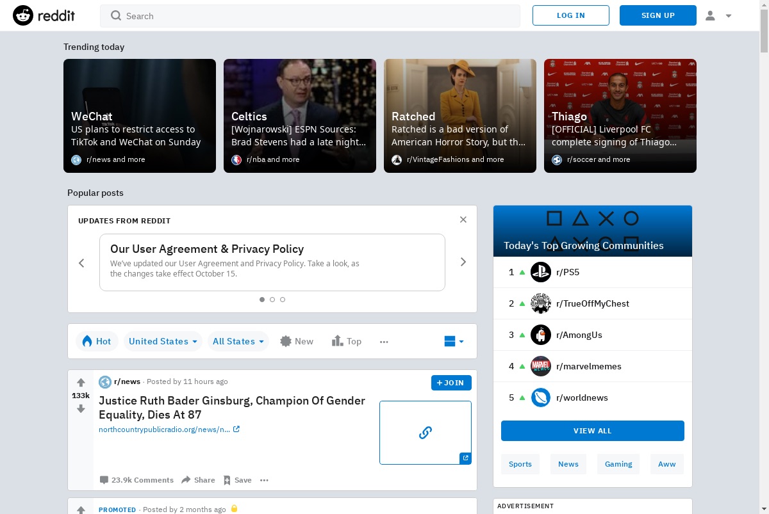Click r/marvelmemes community name

pos(589,366)
